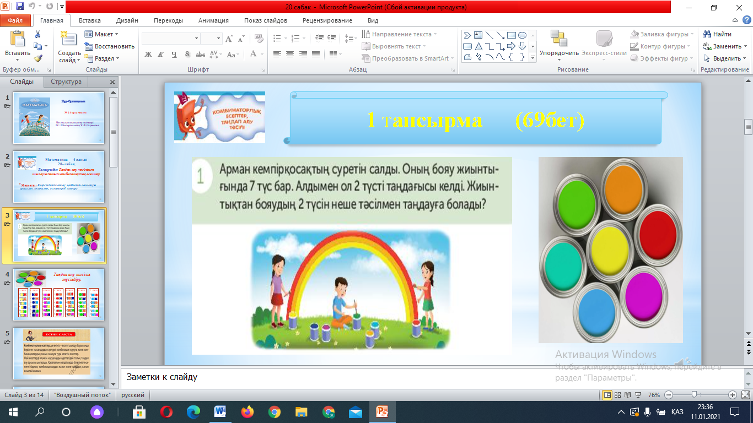Image resolution: width=753 pixels, height=423 pixels.
Task: Switch to slide sorter view icon
Action: (618, 395)
